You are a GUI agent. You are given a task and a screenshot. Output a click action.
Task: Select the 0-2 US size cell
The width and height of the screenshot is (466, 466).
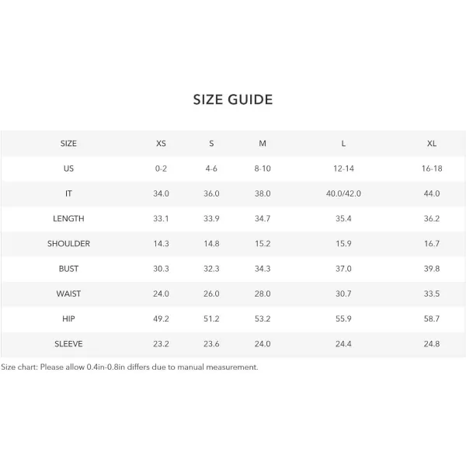pos(161,169)
